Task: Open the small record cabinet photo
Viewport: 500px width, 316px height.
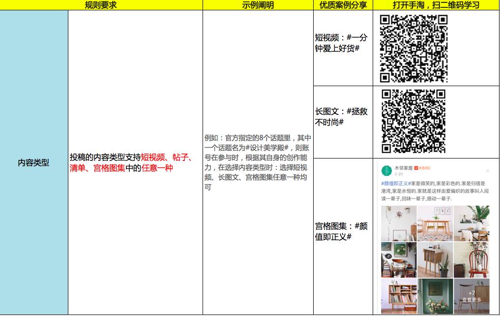Action: pos(435,260)
